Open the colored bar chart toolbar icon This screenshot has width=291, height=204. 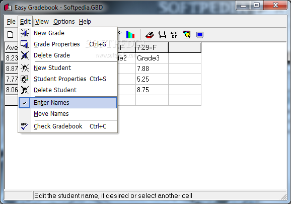coord(130,35)
